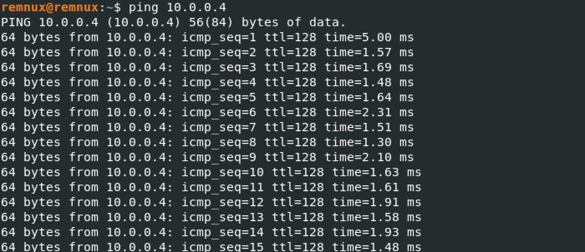Screen dimensions: 585x252
Task: Click the time=1.30 ms value
Action: pyautogui.click(x=369, y=142)
